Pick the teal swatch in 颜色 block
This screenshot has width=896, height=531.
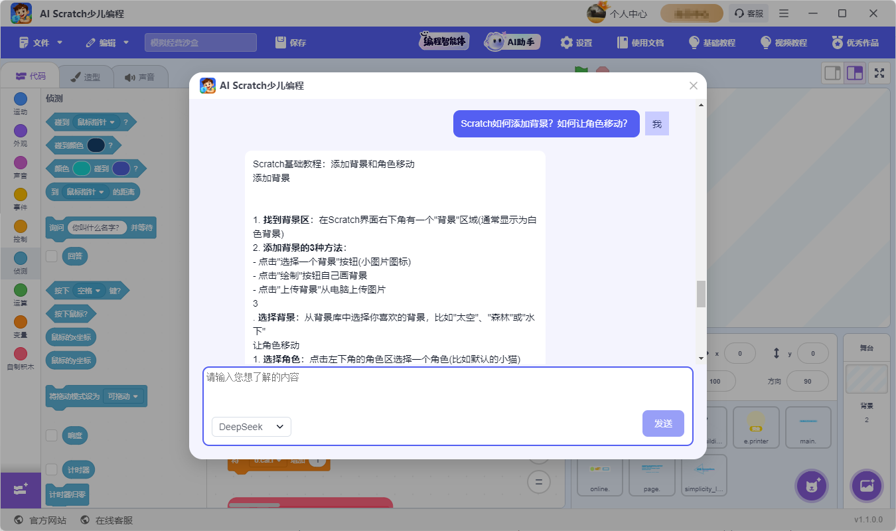click(82, 169)
